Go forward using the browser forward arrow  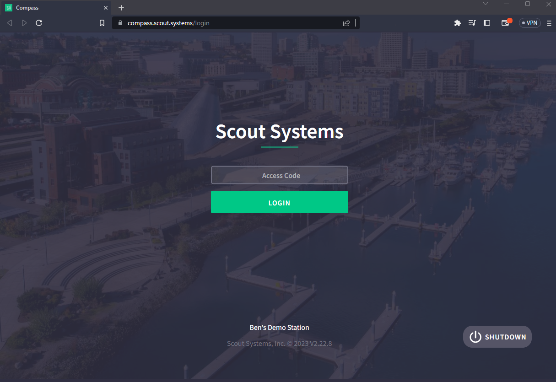pyautogui.click(x=24, y=23)
